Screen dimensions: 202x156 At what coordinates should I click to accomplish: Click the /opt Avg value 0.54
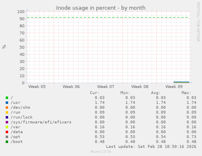[161, 137]
